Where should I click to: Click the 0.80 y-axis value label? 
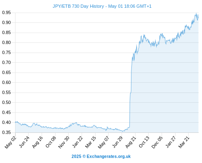[x=7, y=42]
